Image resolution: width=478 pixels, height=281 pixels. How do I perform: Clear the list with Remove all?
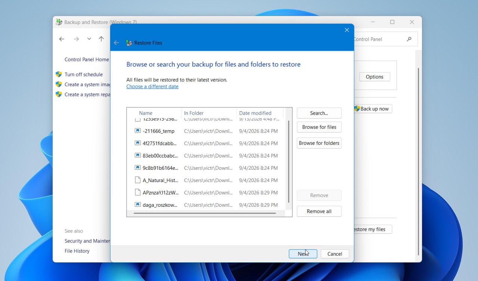pyautogui.click(x=319, y=211)
